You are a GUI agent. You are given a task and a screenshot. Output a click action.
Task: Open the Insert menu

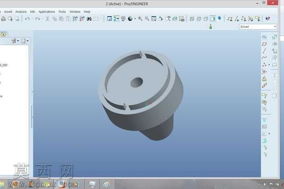(x=8, y=12)
